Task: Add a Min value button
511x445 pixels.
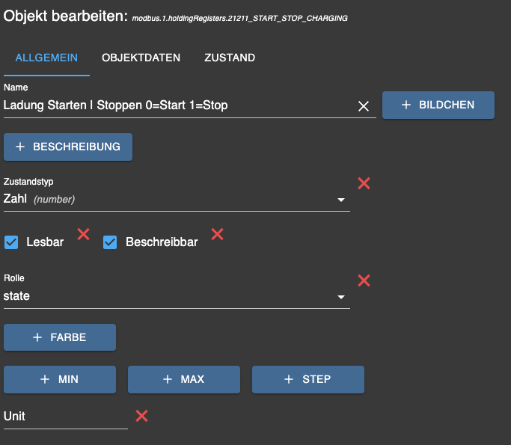Action: tap(60, 379)
